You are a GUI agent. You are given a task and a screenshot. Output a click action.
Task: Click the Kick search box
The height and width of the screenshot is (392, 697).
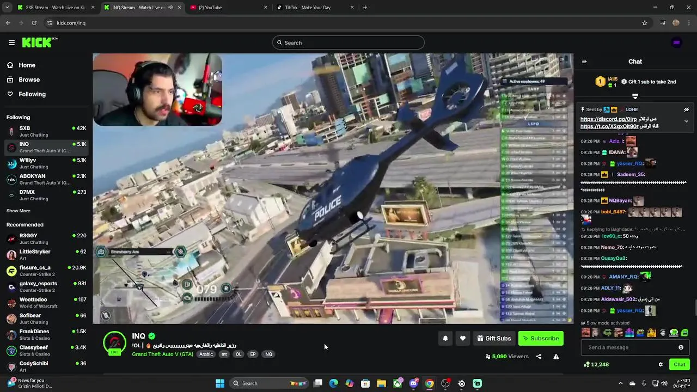[348, 42]
